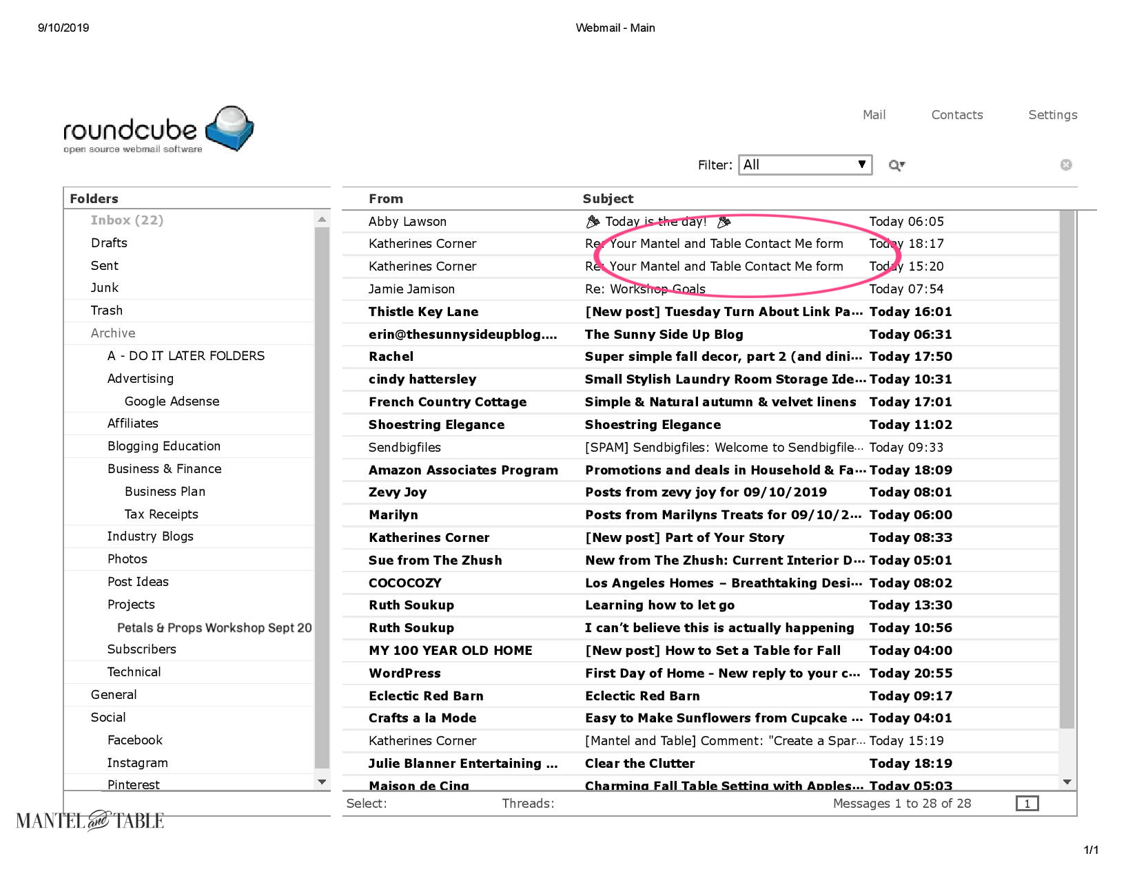The width and height of the screenshot is (1137, 878).
Task: Click folder list scroll-up arrow
Action: pyautogui.click(x=322, y=219)
